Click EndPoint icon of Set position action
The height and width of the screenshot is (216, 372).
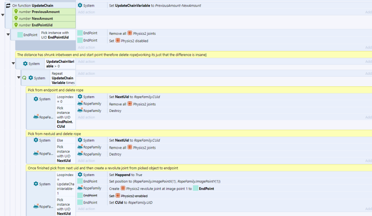click(x=80, y=181)
